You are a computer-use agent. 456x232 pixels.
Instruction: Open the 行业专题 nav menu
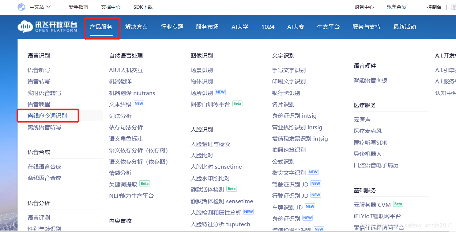tap(172, 27)
